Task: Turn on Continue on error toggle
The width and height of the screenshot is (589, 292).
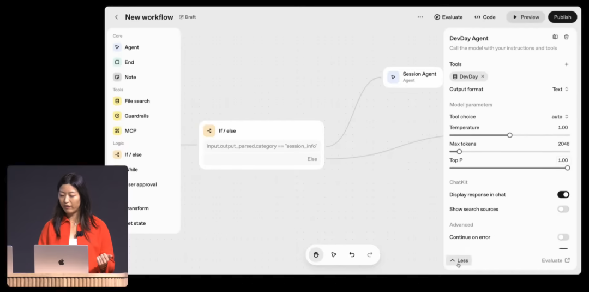Action: point(563,237)
